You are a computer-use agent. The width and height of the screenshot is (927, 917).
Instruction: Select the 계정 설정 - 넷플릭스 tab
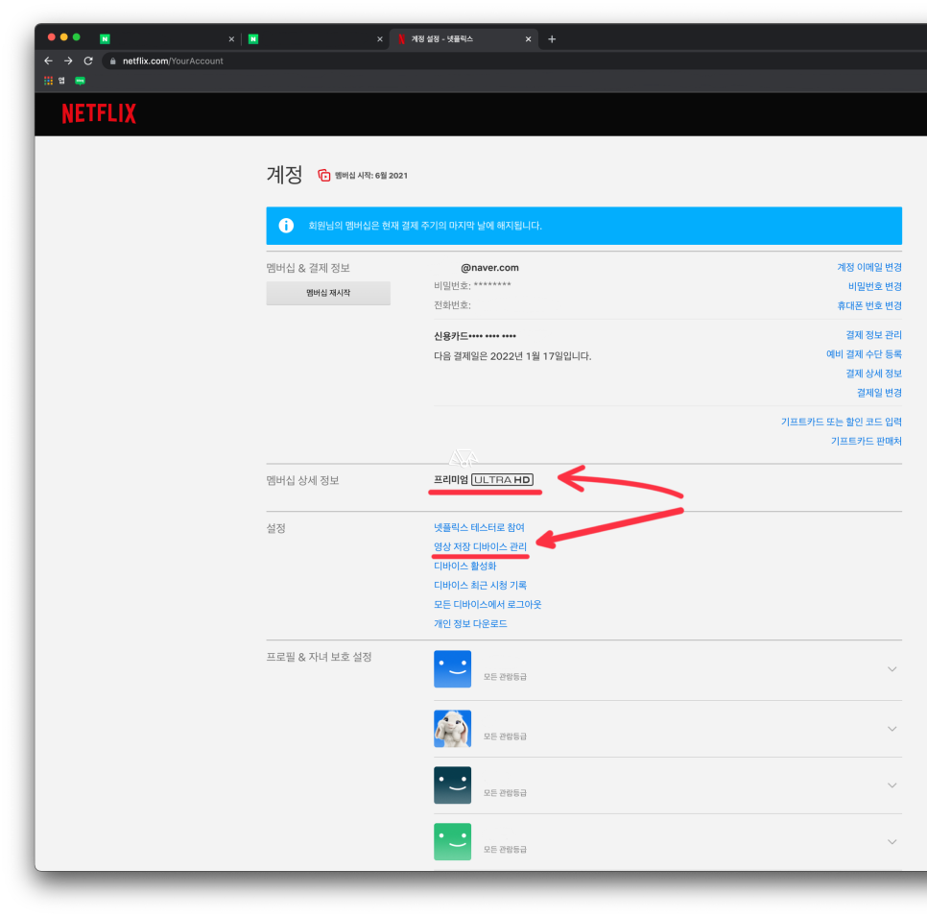pyautogui.click(x=463, y=39)
